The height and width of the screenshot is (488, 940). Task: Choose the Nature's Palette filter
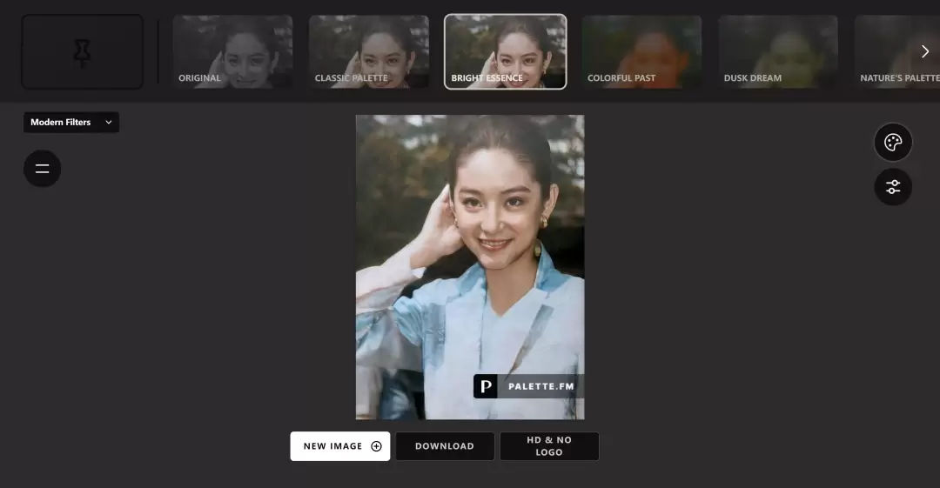coord(897,52)
